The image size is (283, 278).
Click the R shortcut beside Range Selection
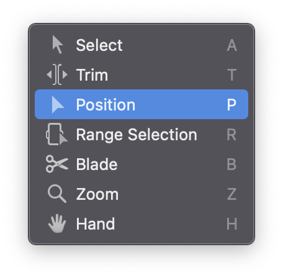click(x=231, y=135)
